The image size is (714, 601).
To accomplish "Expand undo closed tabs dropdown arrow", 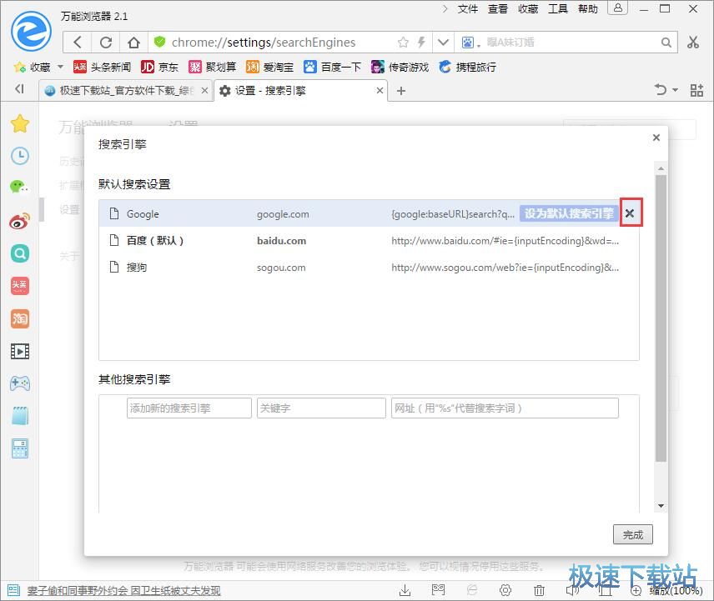I will point(675,90).
